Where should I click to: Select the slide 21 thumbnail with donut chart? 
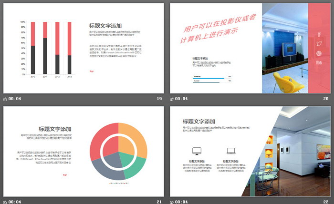[x=83, y=152]
